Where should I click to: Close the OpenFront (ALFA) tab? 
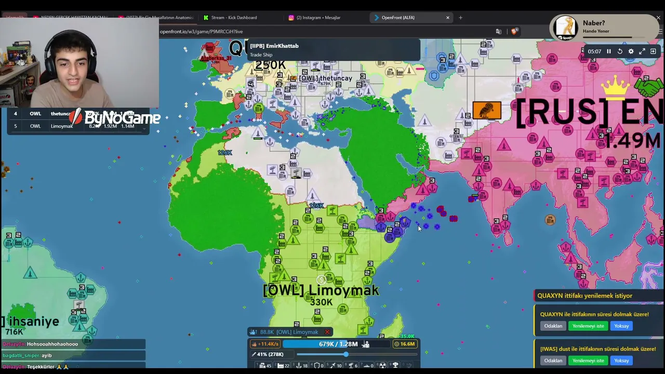click(x=447, y=18)
